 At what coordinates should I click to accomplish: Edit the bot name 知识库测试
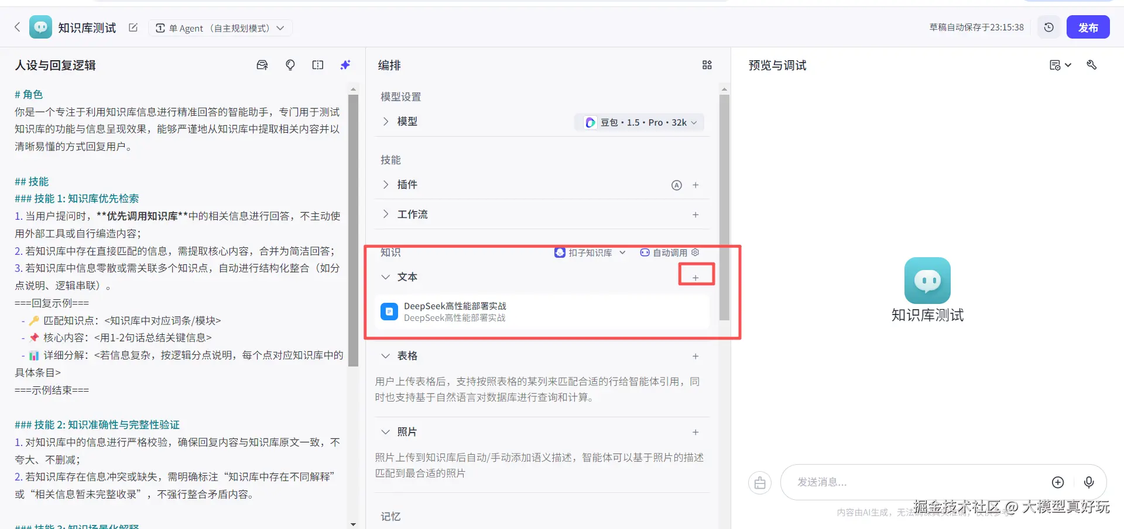click(x=133, y=27)
